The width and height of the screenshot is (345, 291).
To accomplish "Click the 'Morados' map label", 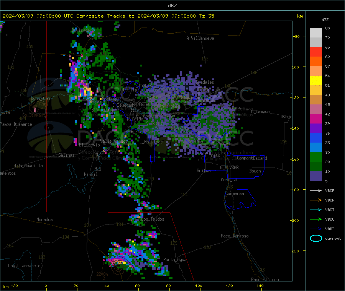I will point(44,219).
